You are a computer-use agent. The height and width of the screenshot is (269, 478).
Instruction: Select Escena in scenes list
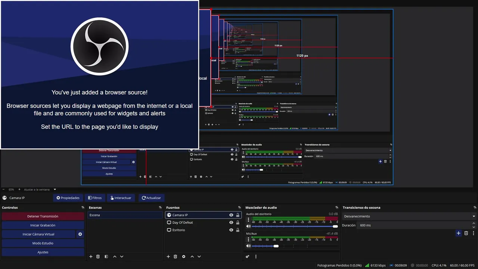[125, 215]
